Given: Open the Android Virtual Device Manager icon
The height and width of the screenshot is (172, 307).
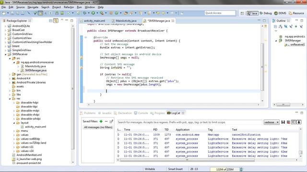Looking at the screenshot, I should point(62,13).
